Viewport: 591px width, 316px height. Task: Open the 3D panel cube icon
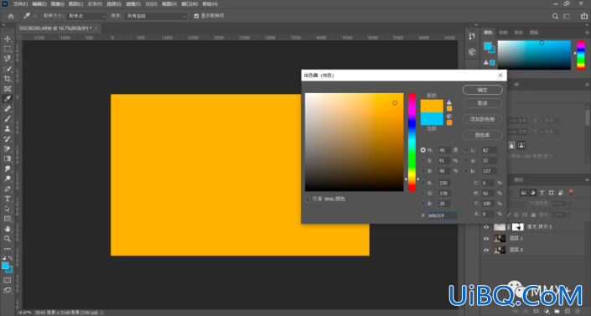tap(472, 52)
